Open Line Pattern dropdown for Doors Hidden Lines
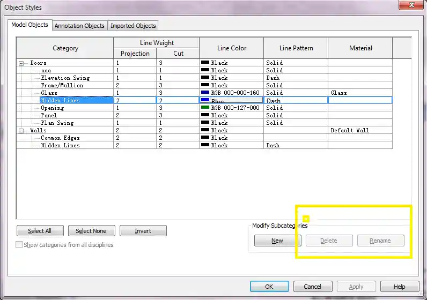Viewport: 427px width, 300px height. 296,100
